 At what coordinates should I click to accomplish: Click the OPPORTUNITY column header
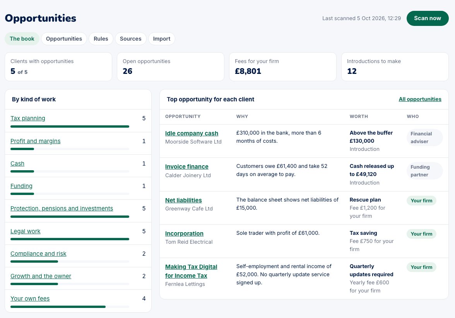coord(183,116)
